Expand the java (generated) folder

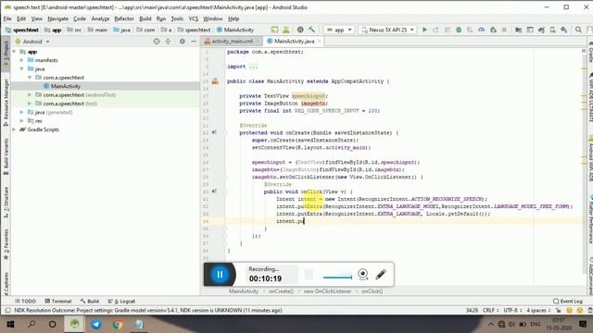[x=21, y=112]
